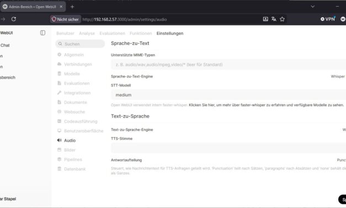This screenshot has width=346, height=208.
Task: Switch to the Benutzer tab
Action: click(x=65, y=33)
